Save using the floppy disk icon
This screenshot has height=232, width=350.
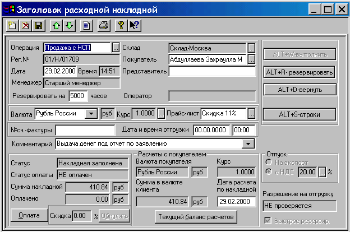click(38, 26)
